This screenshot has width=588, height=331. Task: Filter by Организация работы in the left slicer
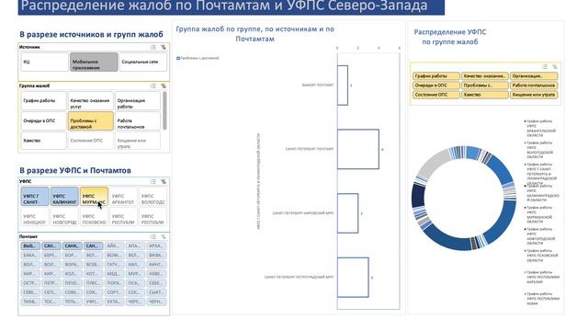[x=138, y=101]
